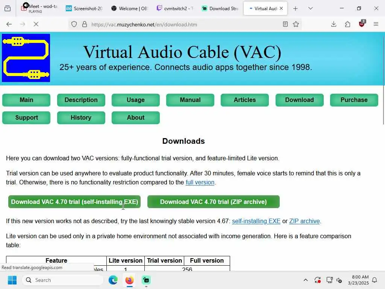Image resolution: width=385 pixels, height=289 pixels.
Task: Open Articles page button
Action: click(244, 100)
